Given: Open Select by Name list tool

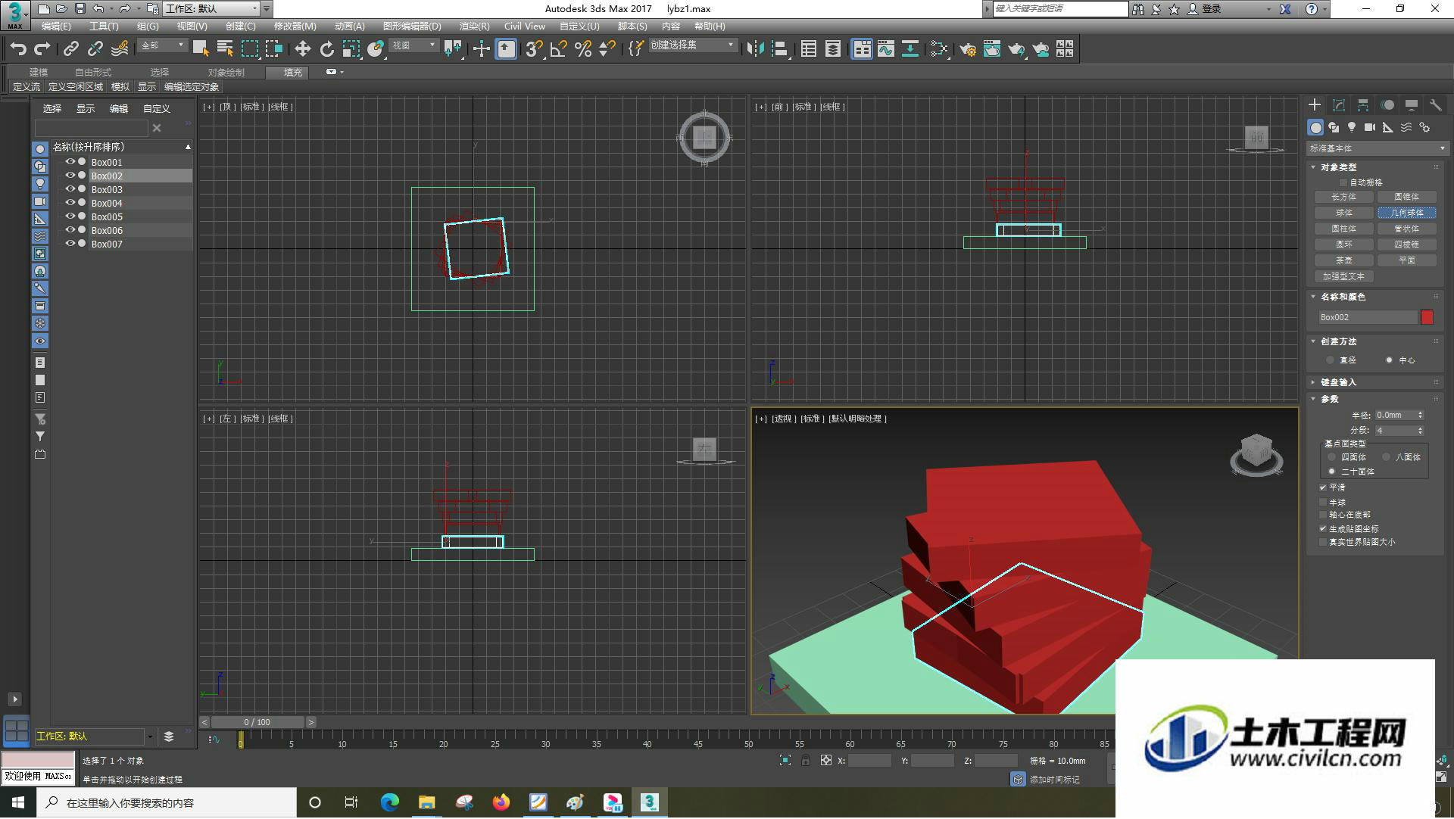Looking at the screenshot, I should tap(225, 49).
